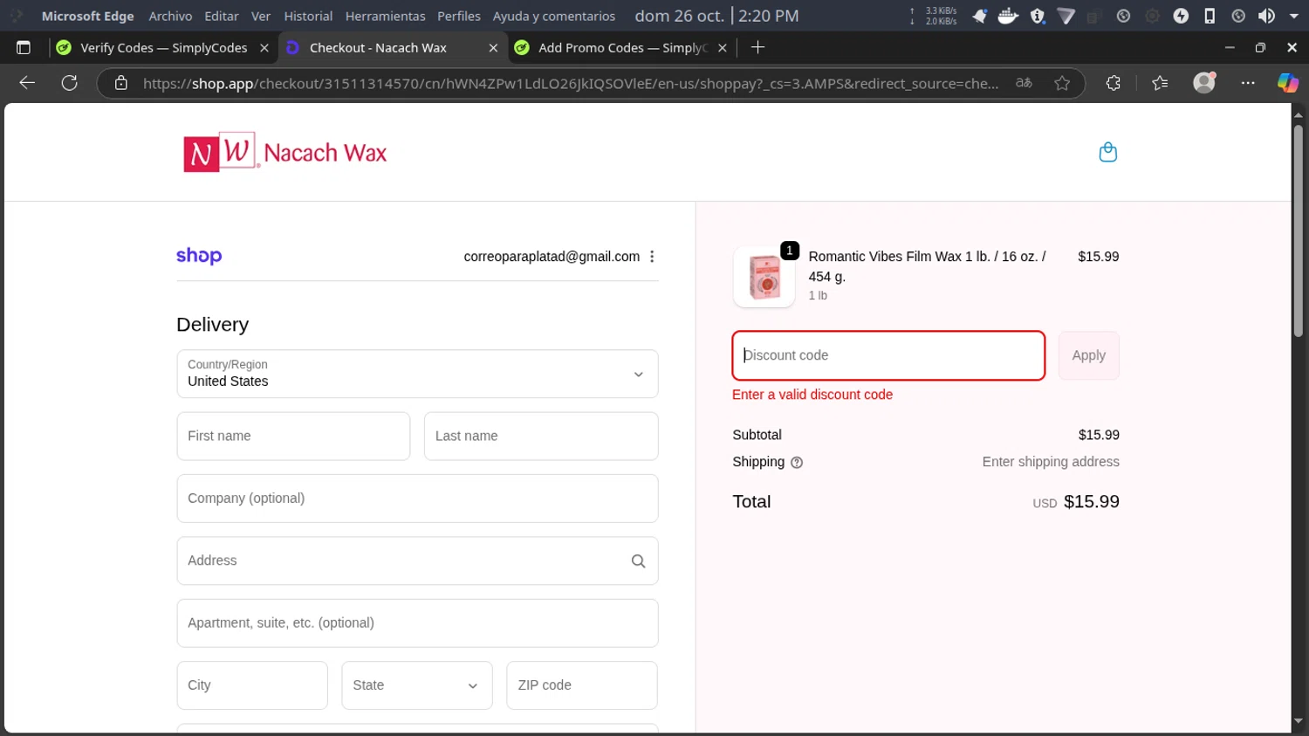This screenshot has width=1309, height=736.
Task: Expand the State dropdown
Action: 417,685
